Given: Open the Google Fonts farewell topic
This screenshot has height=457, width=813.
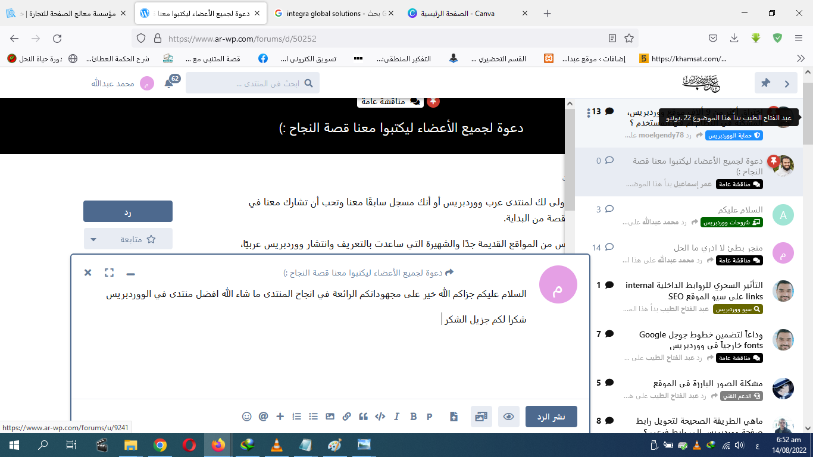Looking at the screenshot, I should click(x=701, y=340).
